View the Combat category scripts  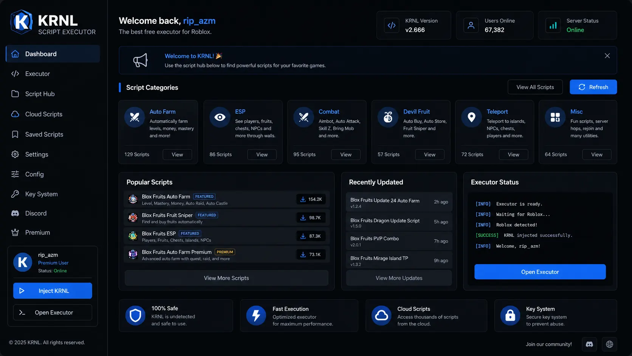coord(345,154)
